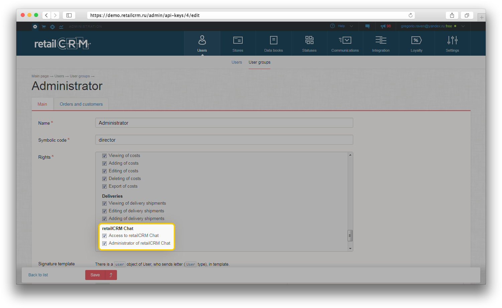The image size is (502, 308).
Task: Open notifications megaphone with 98 count
Action: coord(386,26)
